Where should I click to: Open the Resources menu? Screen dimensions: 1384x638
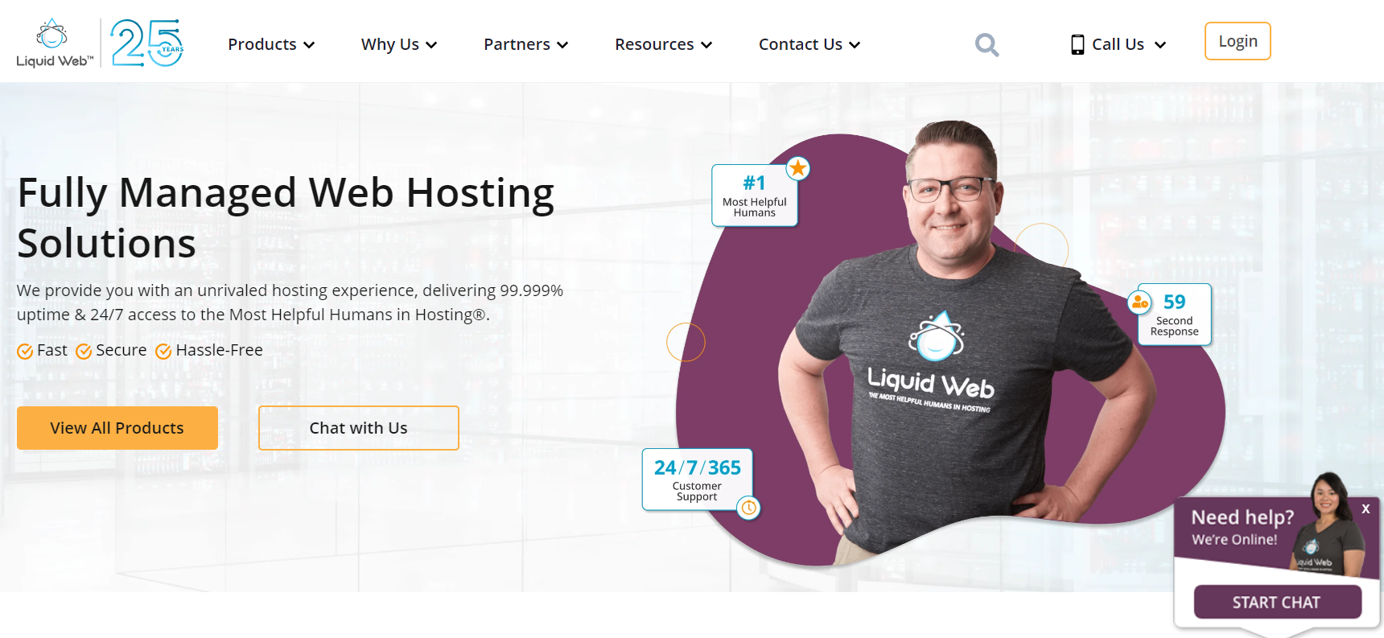[664, 44]
